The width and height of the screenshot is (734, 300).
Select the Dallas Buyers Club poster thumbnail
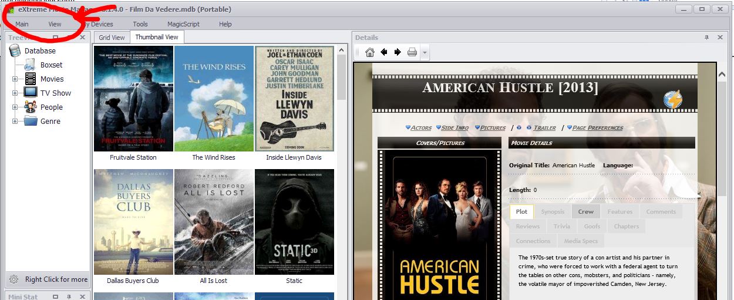coord(133,222)
